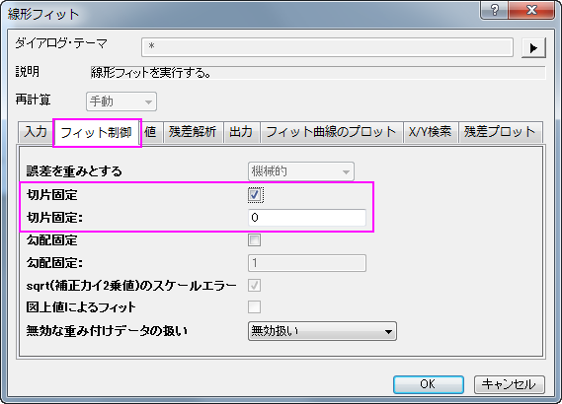Enable the 勾配固定 checkbox
Image resolution: width=562 pixels, height=404 pixels.
[x=255, y=239]
